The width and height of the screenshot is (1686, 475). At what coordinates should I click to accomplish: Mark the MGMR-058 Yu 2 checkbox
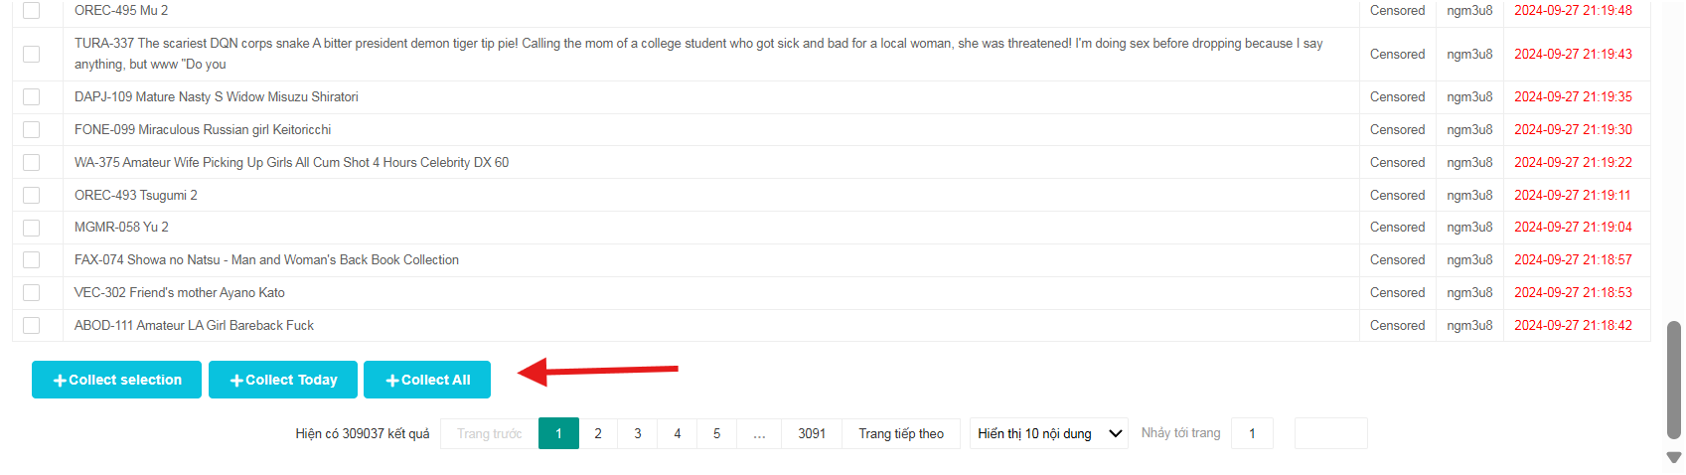point(32,228)
